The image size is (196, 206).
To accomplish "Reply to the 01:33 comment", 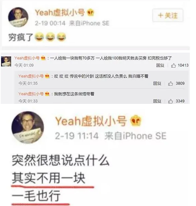I will pos(157,101).
